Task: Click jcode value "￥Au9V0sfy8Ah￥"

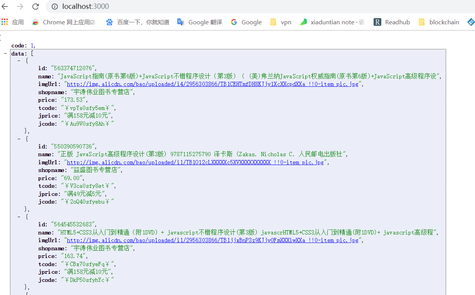Action: click(88, 123)
